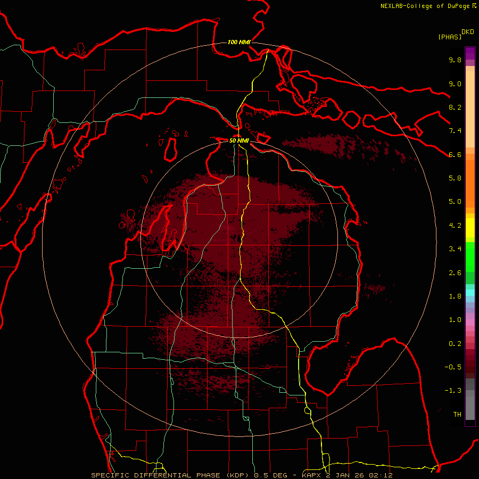479x479 pixels.
Task: Click the SPECIFIC DIFFERENTIAL PHASE (KDP) caption
Action: coord(171,475)
